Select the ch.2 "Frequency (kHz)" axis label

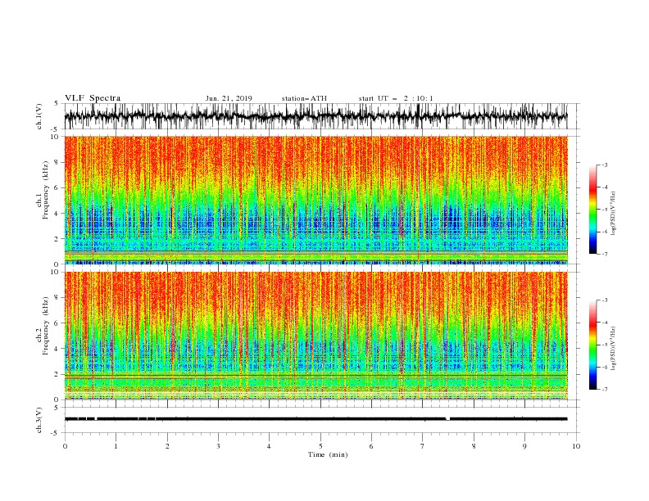click(x=46, y=326)
